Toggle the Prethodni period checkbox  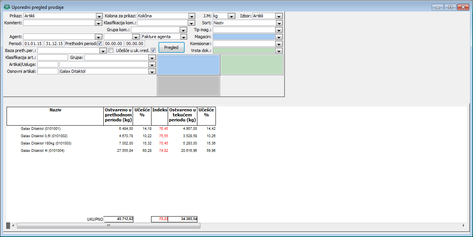100,44
